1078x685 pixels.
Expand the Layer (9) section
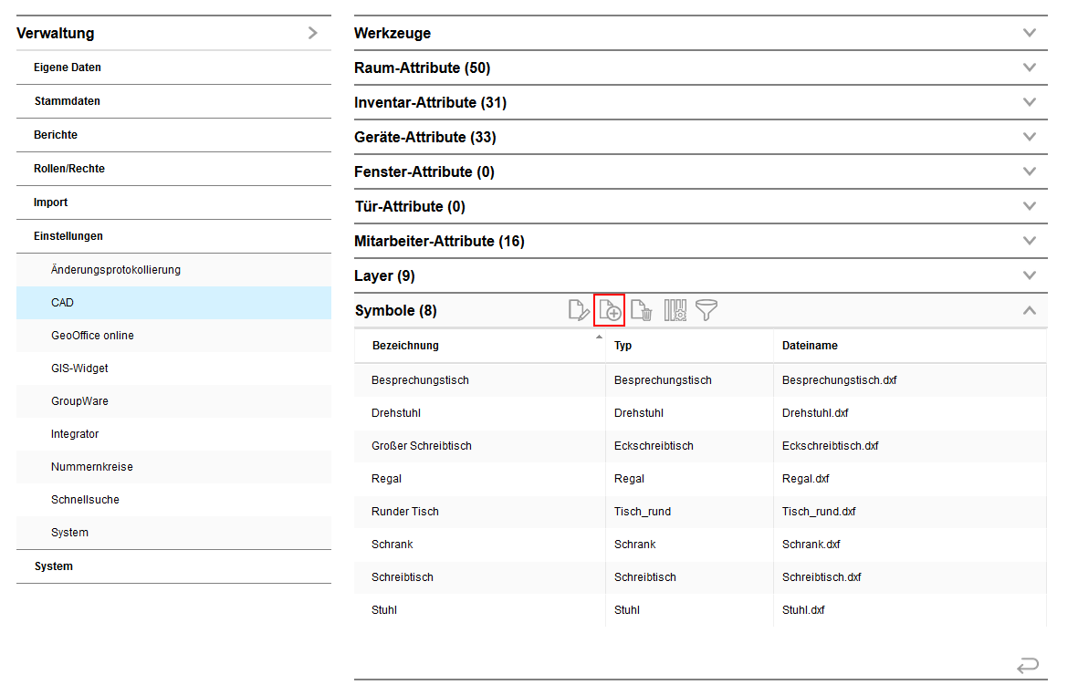(1030, 275)
